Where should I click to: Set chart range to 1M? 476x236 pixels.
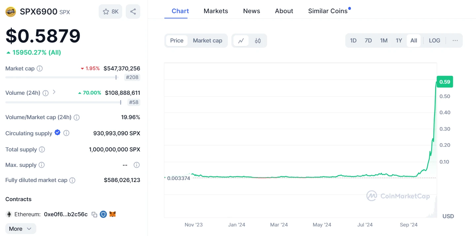tap(384, 40)
